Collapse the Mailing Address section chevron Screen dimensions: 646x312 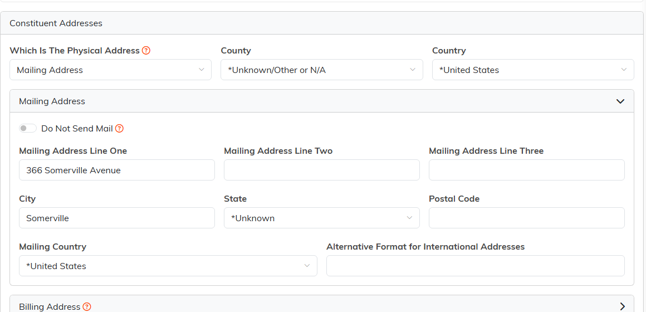[x=620, y=101]
